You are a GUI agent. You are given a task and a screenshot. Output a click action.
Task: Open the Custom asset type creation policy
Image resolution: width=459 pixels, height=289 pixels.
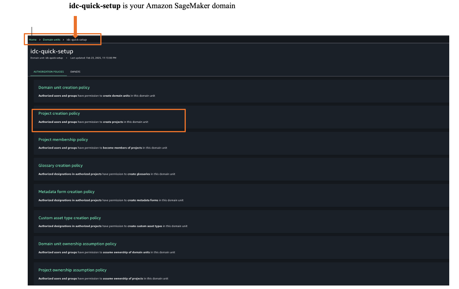tap(69, 218)
